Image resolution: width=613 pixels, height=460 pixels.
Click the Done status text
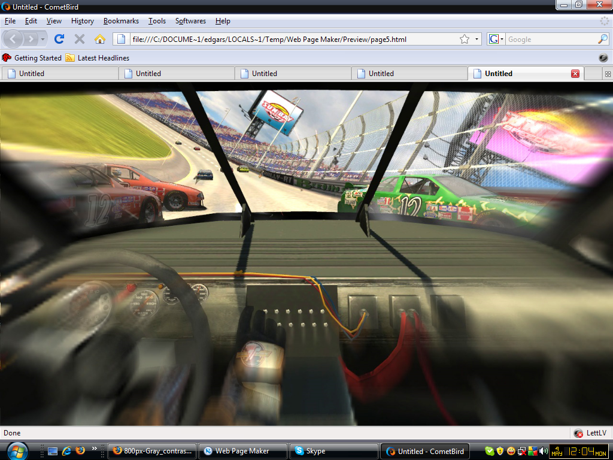click(12, 433)
